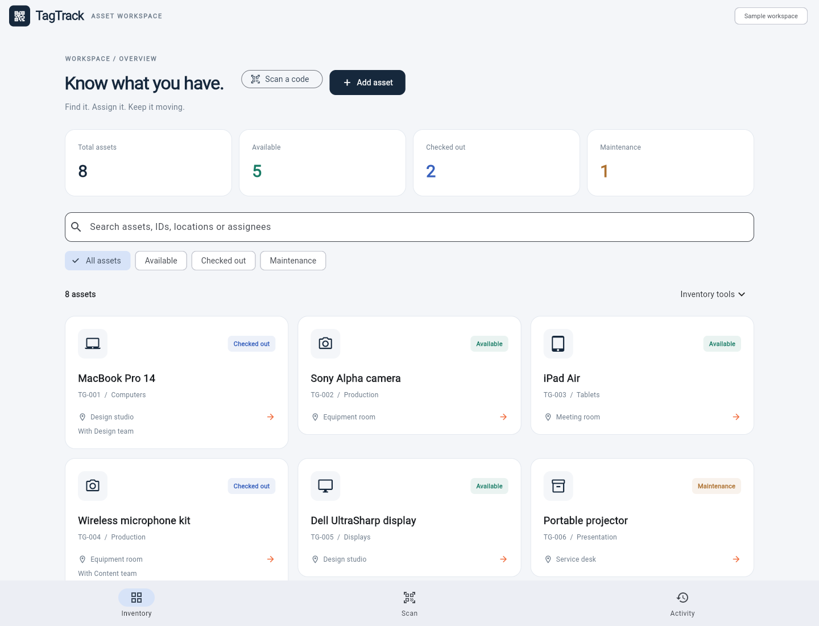This screenshot has width=819, height=626.
Task: Click the Available badge on iPad Air
Action: pos(722,344)
